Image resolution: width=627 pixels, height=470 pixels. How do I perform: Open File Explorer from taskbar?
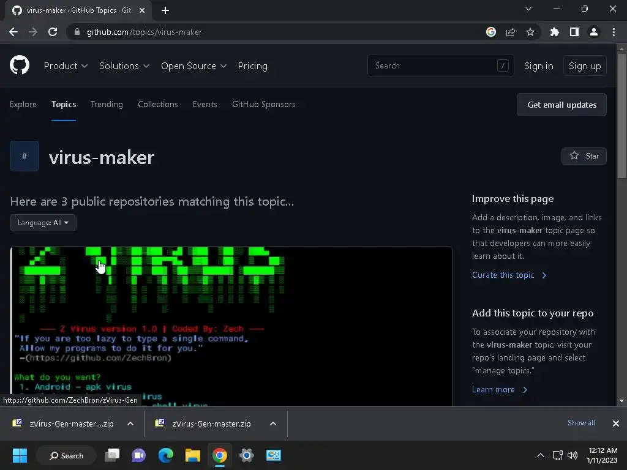[192, 455]
